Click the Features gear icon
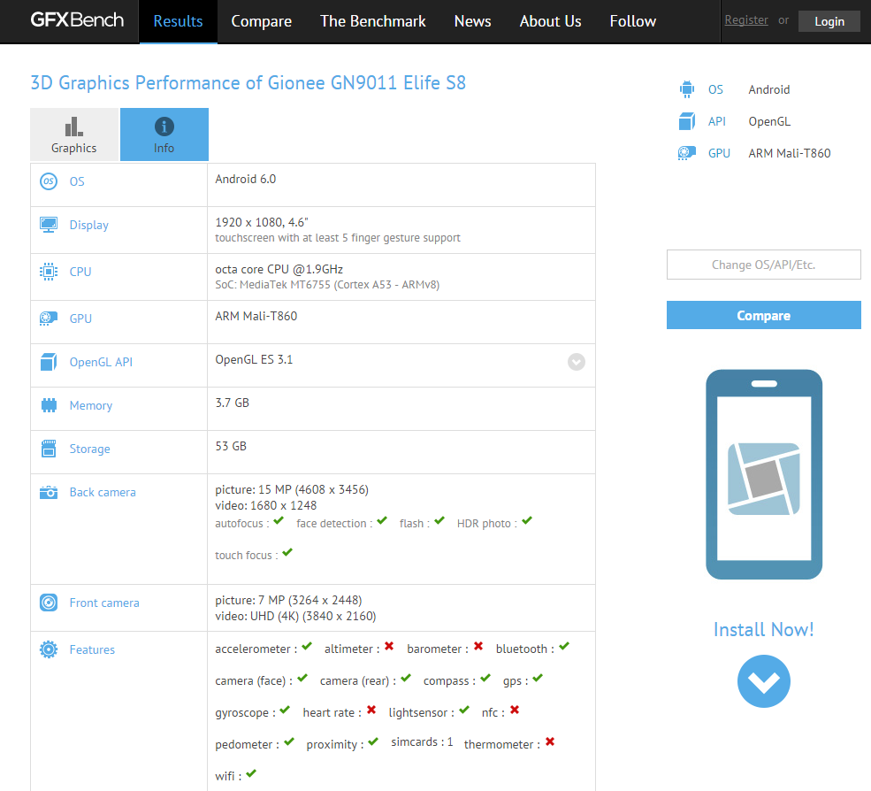Viewport: 871px width, 791px height. click(49, 649)
